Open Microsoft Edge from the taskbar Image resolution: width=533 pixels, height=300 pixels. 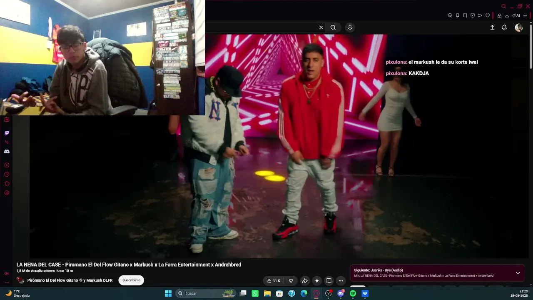[304, 293]
